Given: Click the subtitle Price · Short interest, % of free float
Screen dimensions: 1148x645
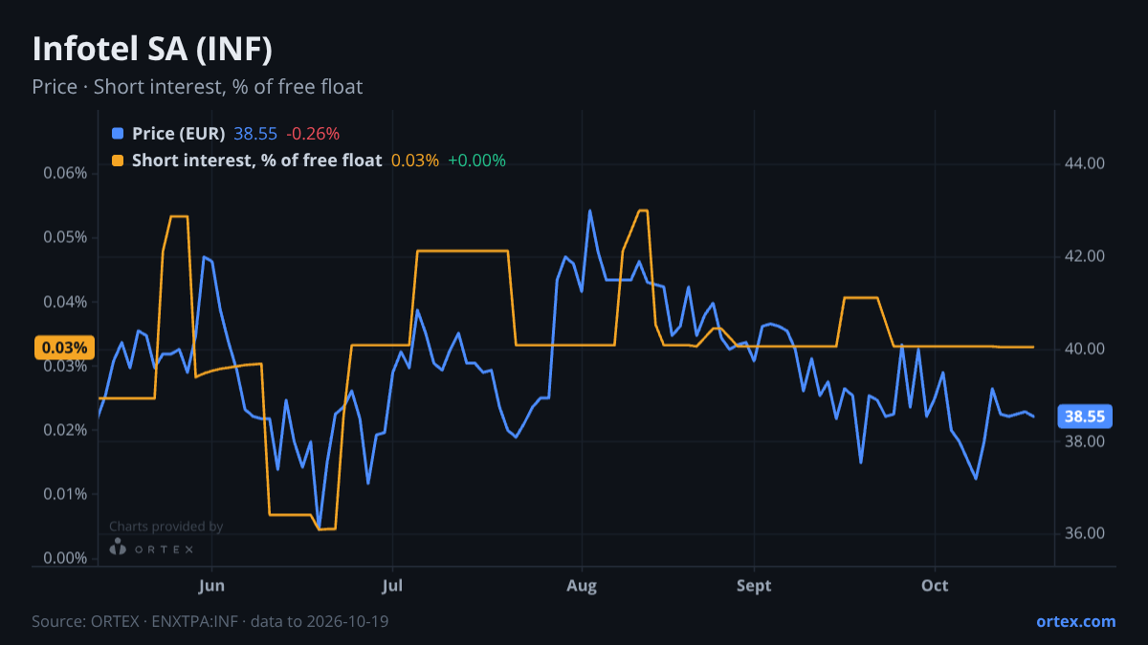Looking at the screenshot, I should point(197,87).
